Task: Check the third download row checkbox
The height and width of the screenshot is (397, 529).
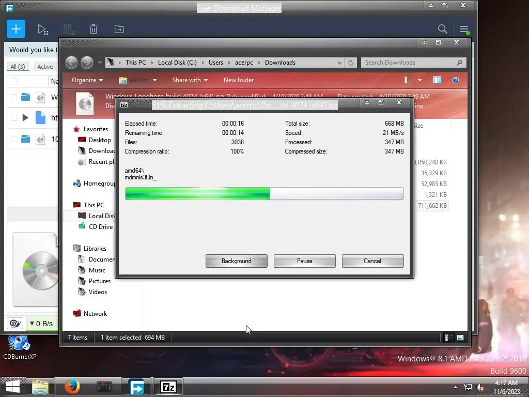Action: pos(14,139)
